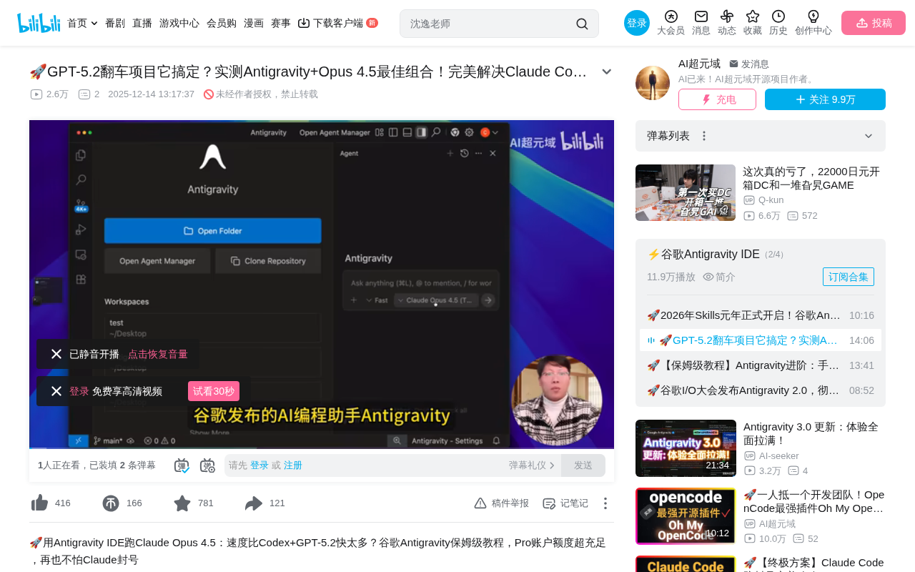The width and height of the screenshot is (915, 572).
Task: Open thumbnail of 22000日元开箱DC video
Action: pyautogui.click(x=686, y=193)
